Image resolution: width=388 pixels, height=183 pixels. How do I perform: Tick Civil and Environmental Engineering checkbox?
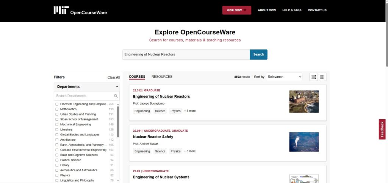point(57,150)
